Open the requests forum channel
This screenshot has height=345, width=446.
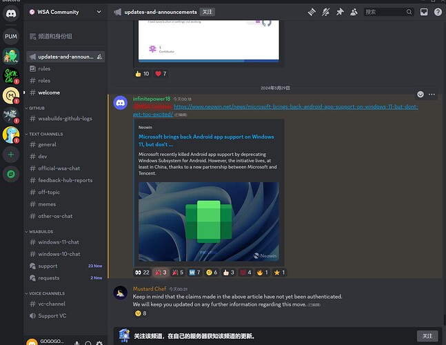tap(65, 278)
